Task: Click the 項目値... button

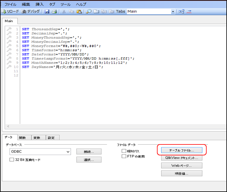Action: pyautogui.click(x=182, y=173)
